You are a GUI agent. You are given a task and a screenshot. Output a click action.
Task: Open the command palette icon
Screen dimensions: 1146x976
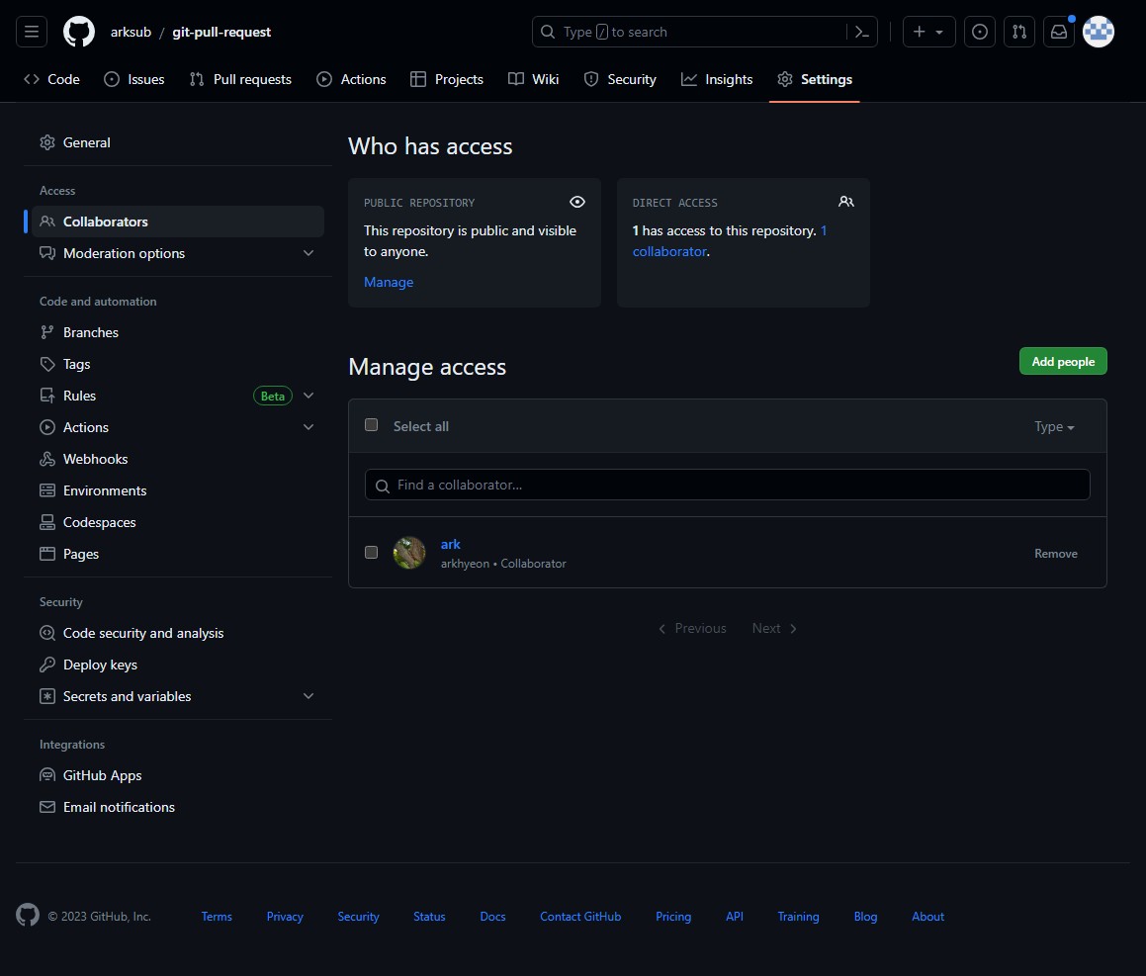tap(861, 32)
